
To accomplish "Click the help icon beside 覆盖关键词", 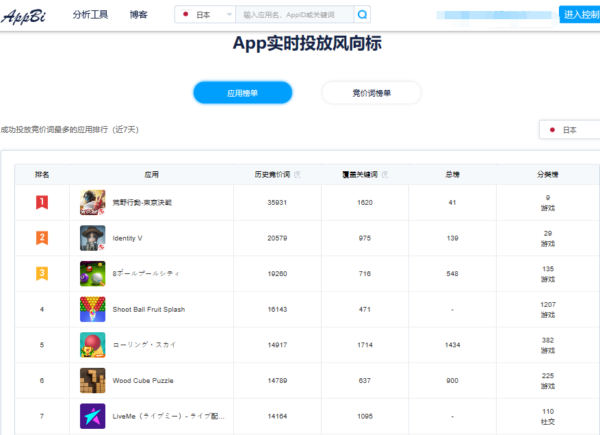I will [386, 174].
